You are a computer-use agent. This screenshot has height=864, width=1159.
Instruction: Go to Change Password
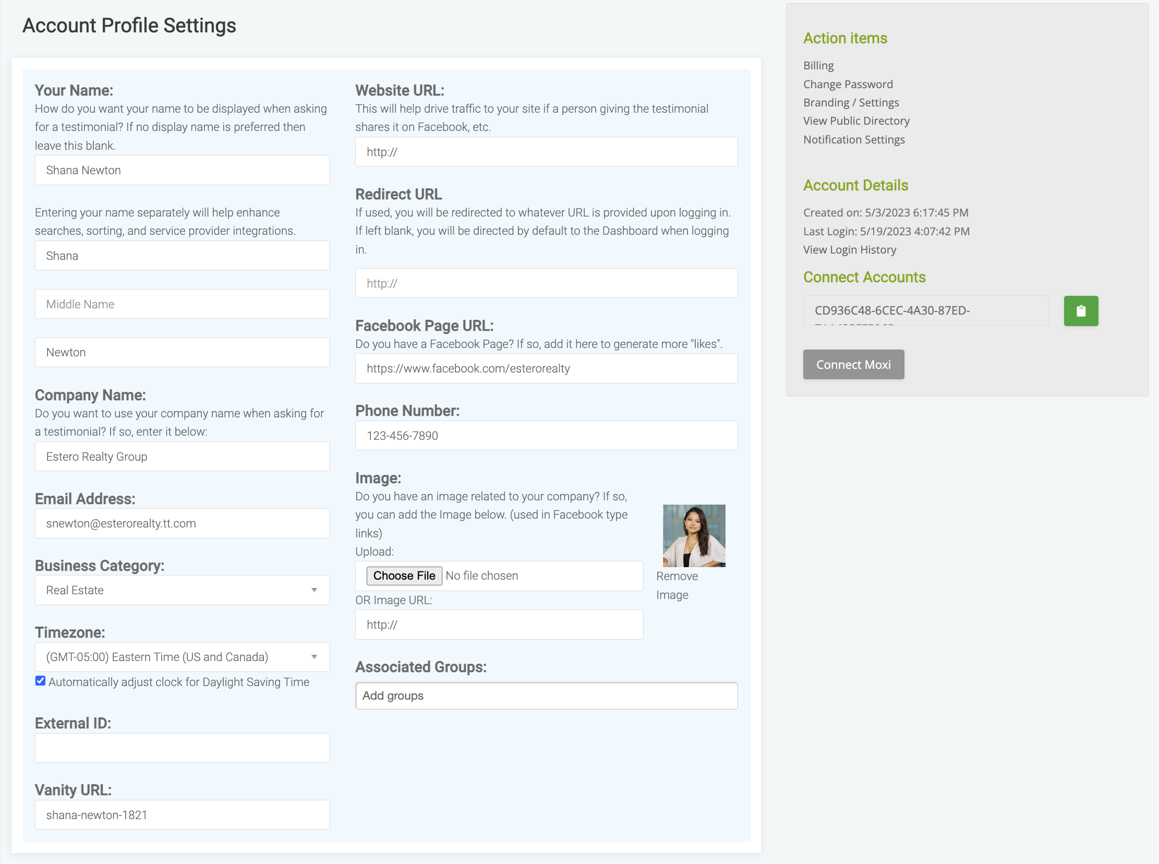tap(848, 84)
